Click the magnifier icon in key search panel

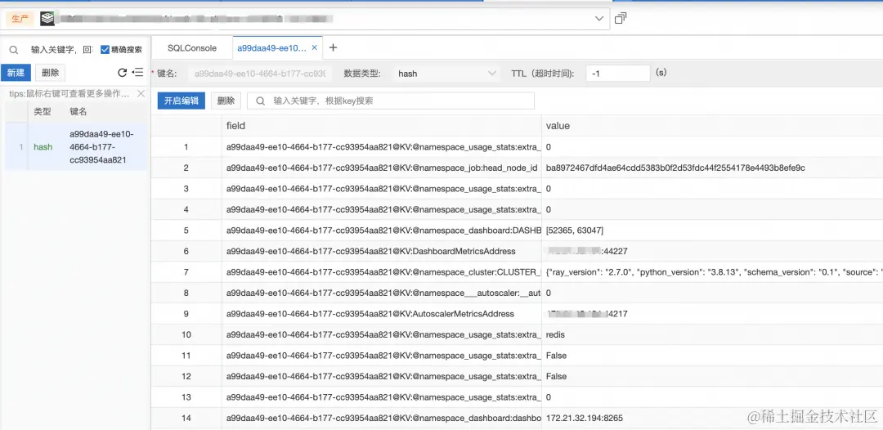click(x=14, y=50)
